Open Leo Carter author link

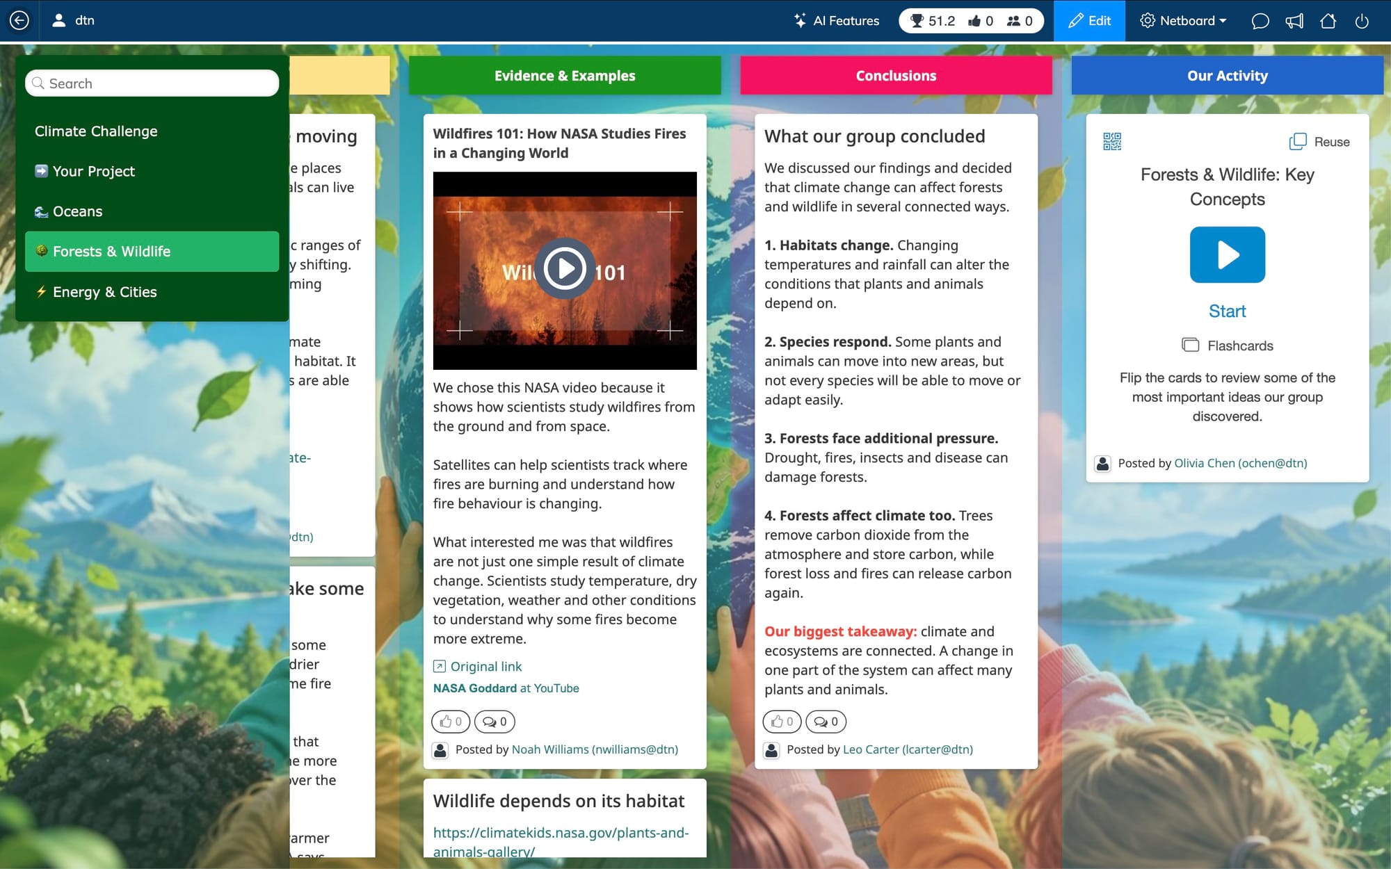tap(908, 749)
